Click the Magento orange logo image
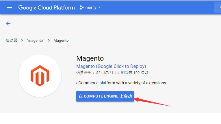The image size is (221, 124). coord(40,76)
